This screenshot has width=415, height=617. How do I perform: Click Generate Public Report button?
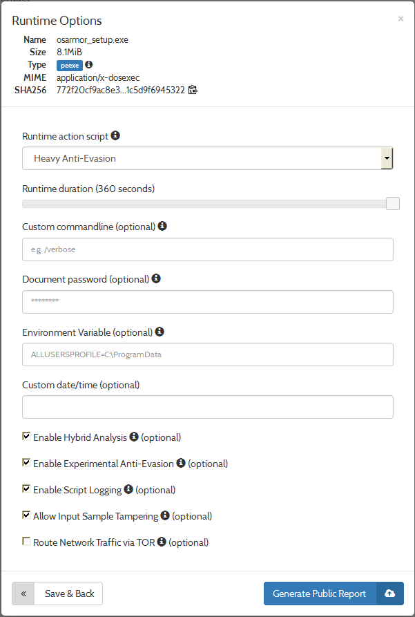(x=320, y=594)
